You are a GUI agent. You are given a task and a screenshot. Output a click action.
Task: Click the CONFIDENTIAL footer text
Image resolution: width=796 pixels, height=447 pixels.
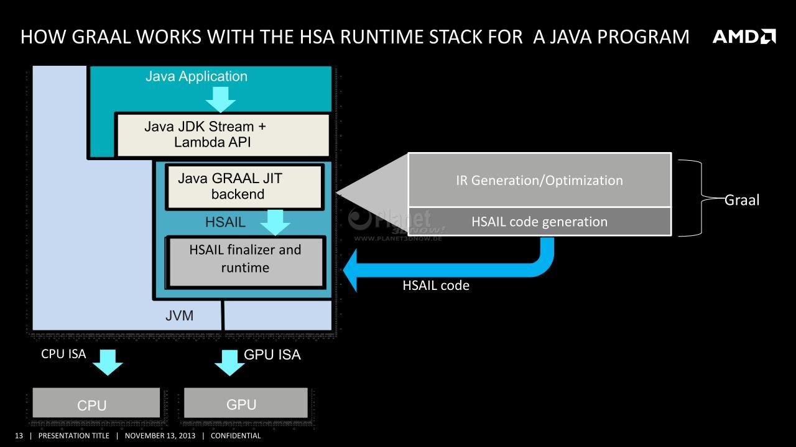coord(236,436)
